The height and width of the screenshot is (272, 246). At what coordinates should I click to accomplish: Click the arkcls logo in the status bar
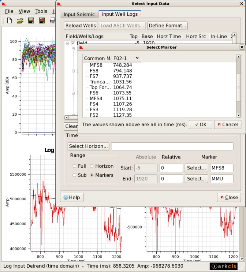(x=223, y=266)
